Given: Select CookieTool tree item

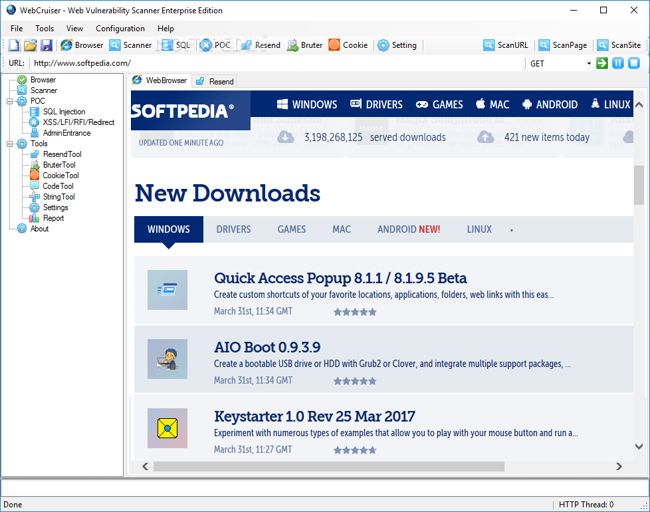Looking at the screenshot, I should 60,176.
